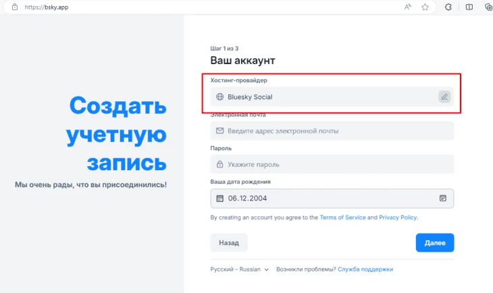
Task: Open the calendar picker icon in birth date field
Action: [443, 198]
